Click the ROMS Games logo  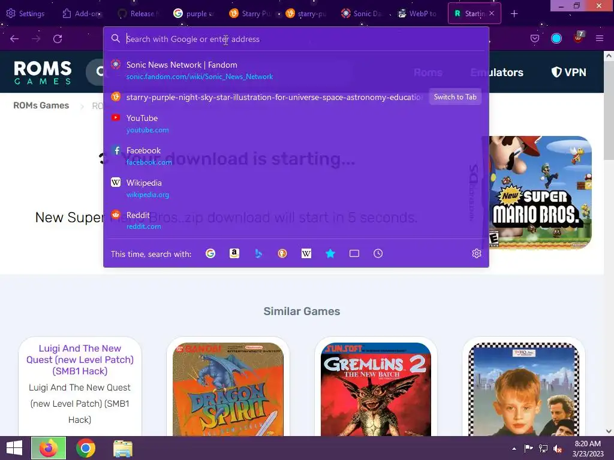pos(43,72)
